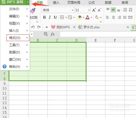Open clear formatting dropdown arrow
Image resolution: width=136 pixels, height=118 pixels.
point(101,17)
